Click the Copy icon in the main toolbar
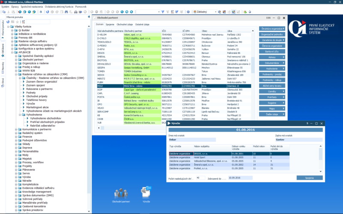Viewport: 343px width, 214px height. click(x=3, y=12)
